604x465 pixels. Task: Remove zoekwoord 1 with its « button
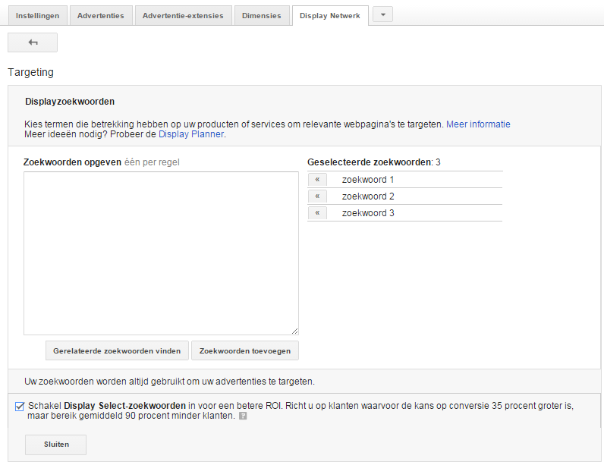tap(317, 180)
